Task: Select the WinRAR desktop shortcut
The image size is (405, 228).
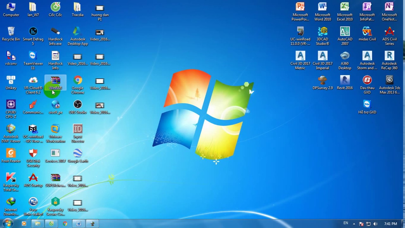Action: click(55, 83)
